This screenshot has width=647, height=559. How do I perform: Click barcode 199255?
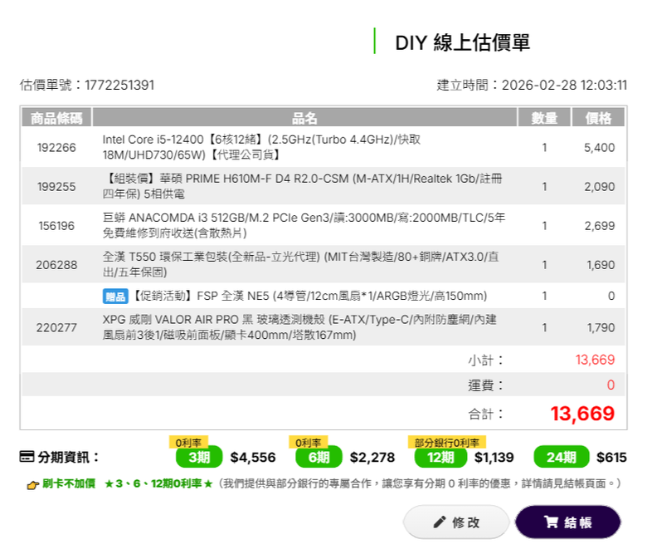tap(56, 187)
